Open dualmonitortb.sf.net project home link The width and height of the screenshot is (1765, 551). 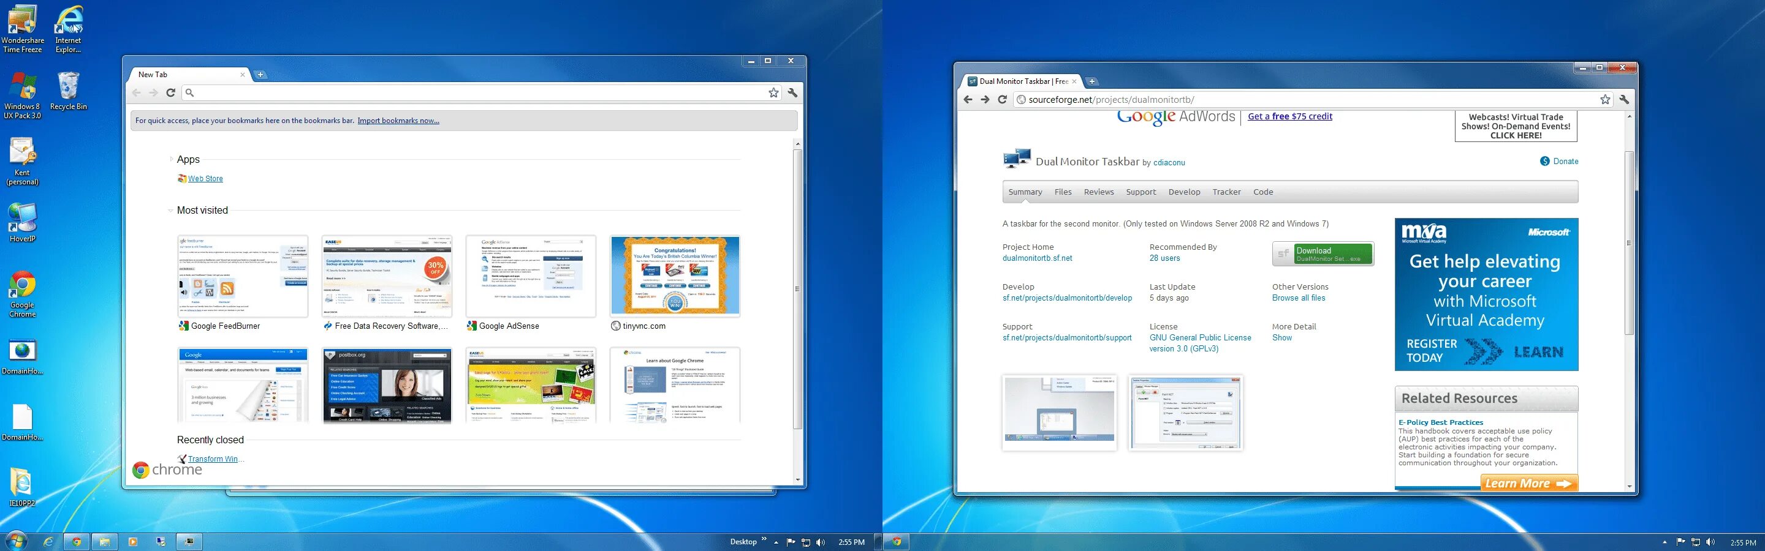(1038, 258)
